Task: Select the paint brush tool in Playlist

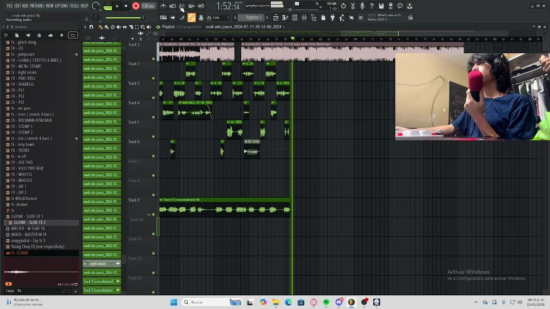Action: [107, 27]
